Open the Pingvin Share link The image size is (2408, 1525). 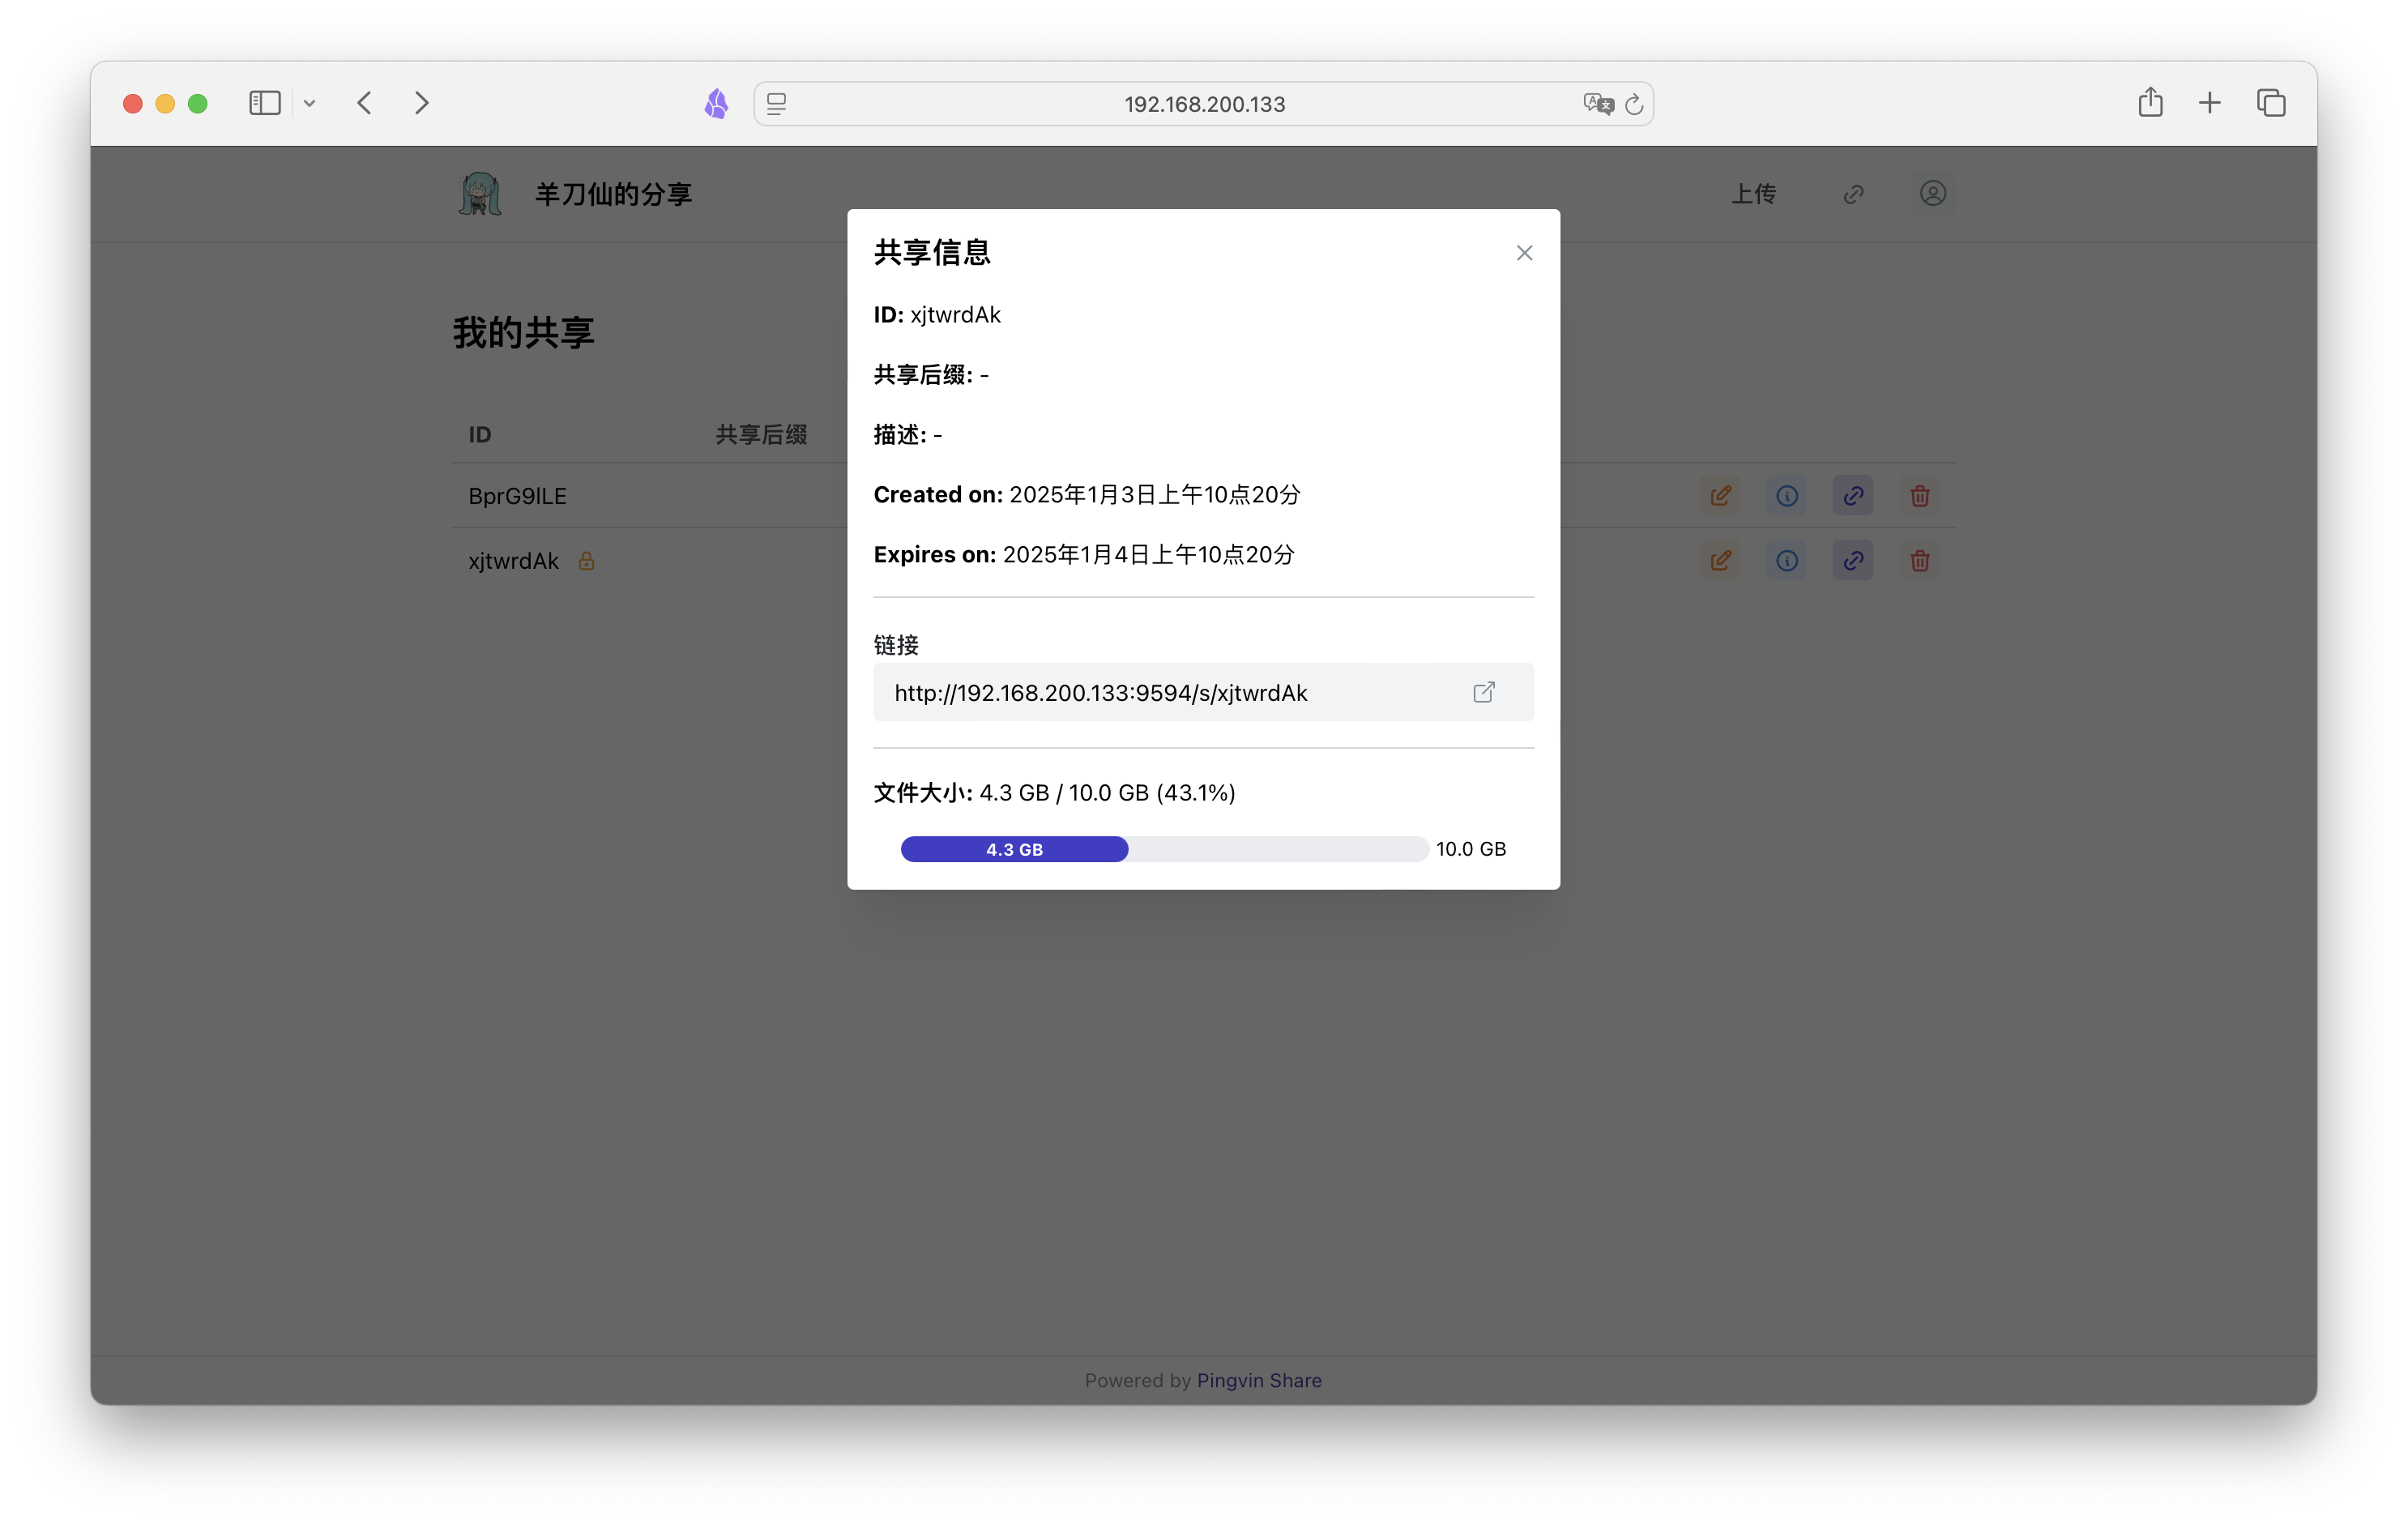pos(1259,1380)
